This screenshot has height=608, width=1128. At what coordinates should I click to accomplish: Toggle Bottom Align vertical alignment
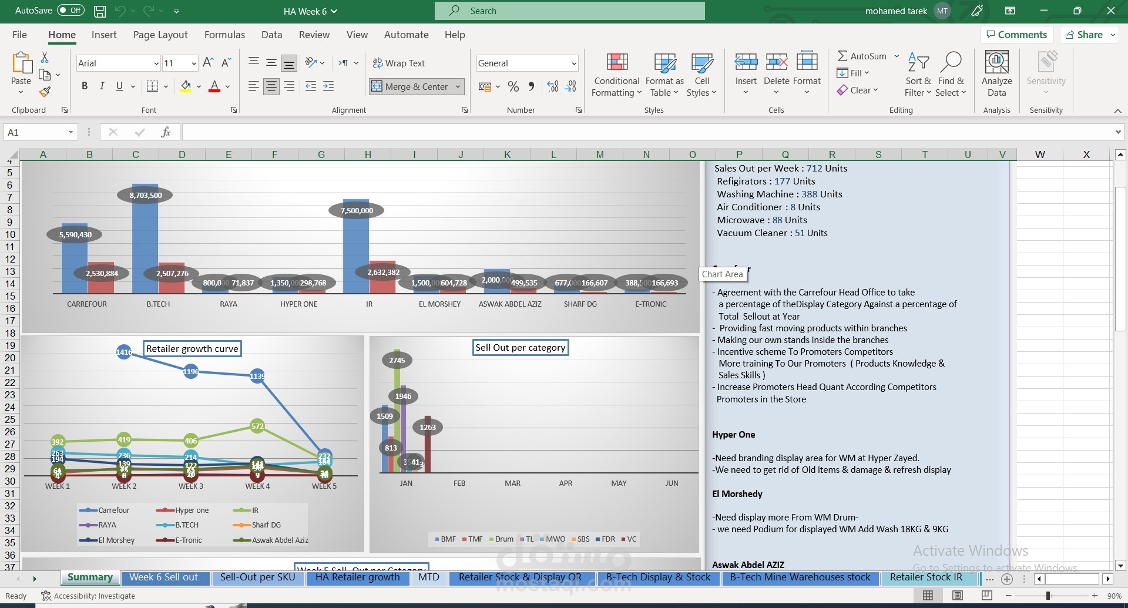tap(288, 63)
